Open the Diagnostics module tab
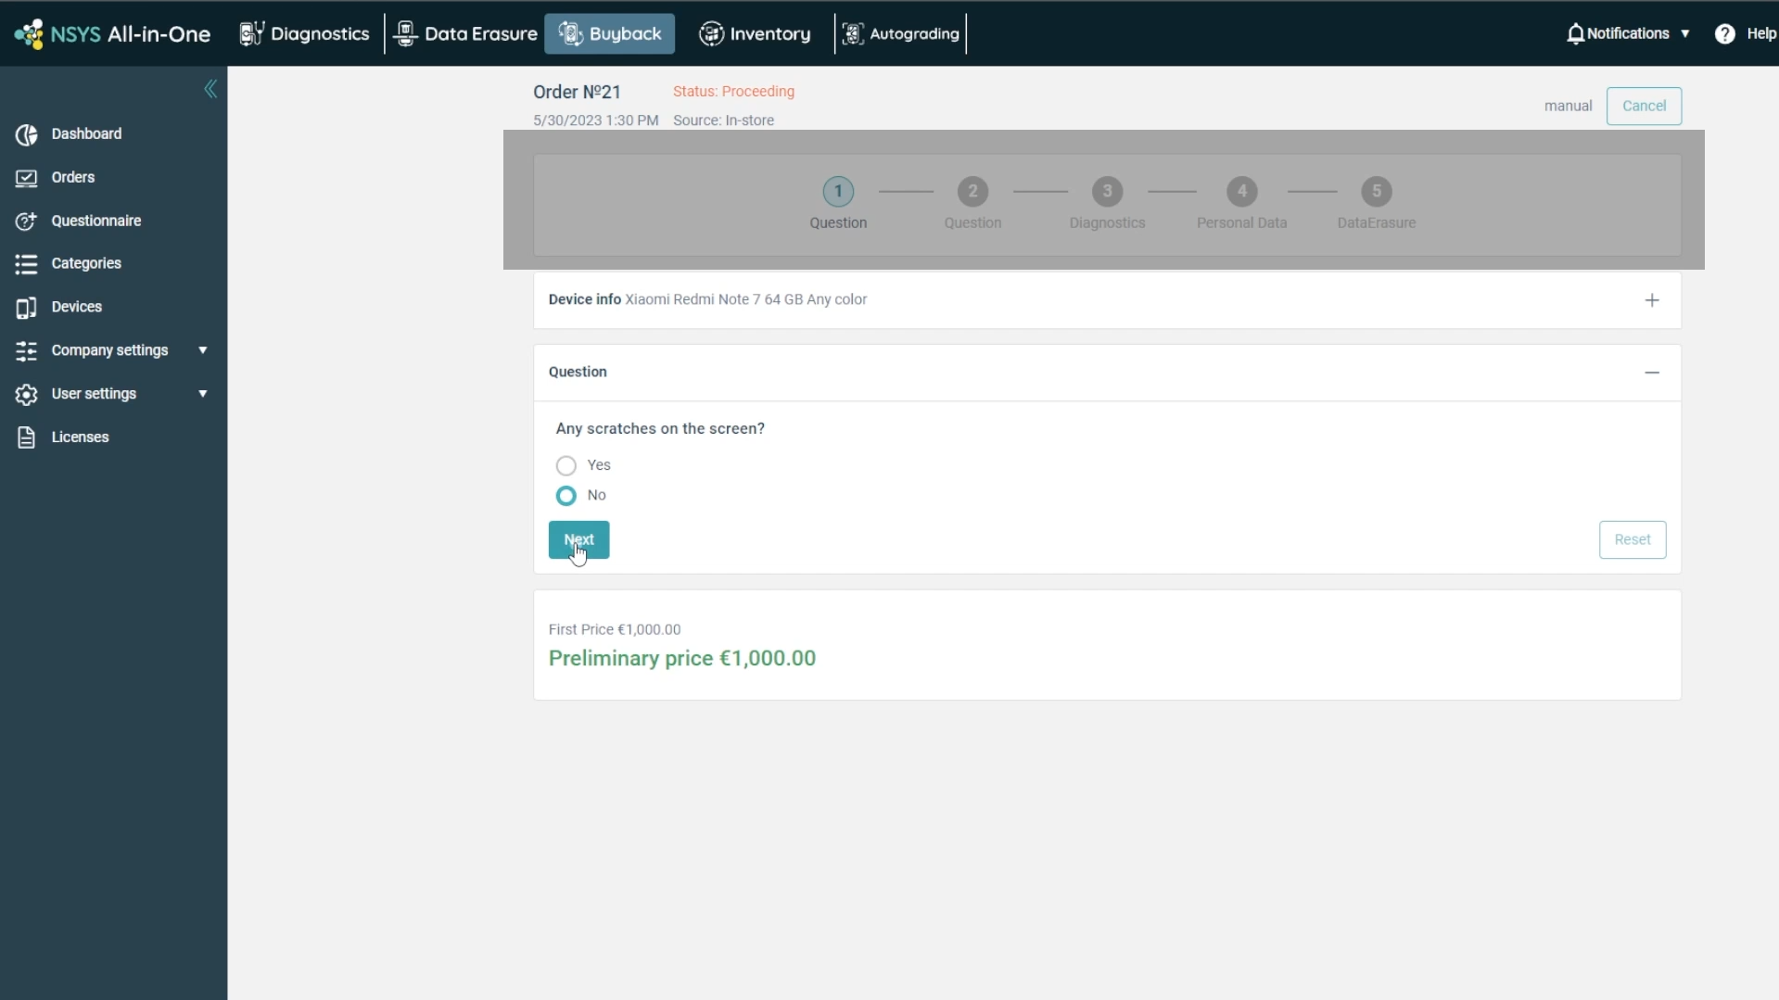 tap(304, 33)
